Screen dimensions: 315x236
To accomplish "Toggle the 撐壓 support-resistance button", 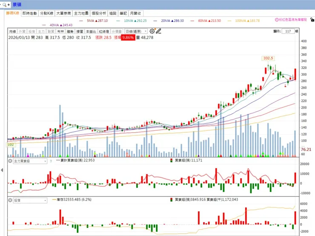I will (x=80, y=31).
